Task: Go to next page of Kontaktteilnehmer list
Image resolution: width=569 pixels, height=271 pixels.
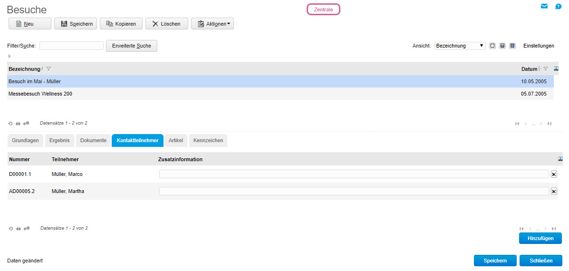Action: point(546,229)
